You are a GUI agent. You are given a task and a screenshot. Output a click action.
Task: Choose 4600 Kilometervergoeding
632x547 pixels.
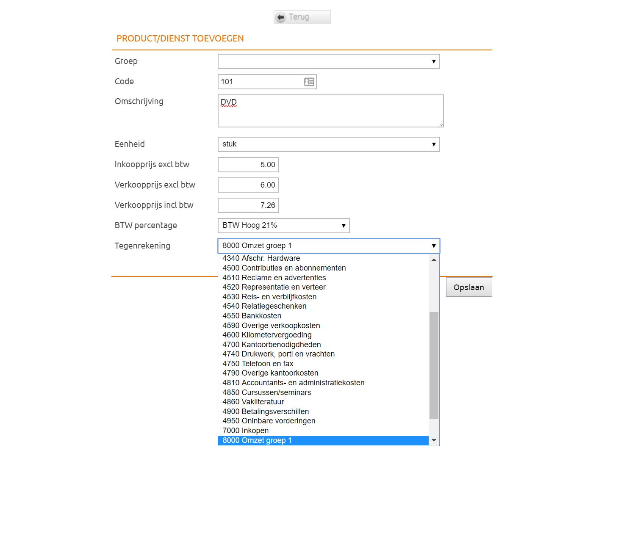pyautogui.click(x=324, y=335)
